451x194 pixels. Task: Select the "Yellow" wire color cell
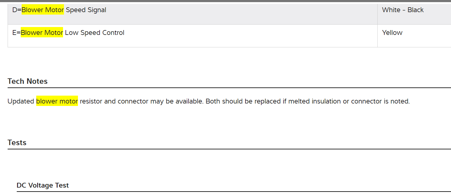pos(392,33)
